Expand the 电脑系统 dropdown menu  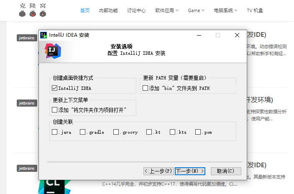pyautogui.click(x=225, y=10)
